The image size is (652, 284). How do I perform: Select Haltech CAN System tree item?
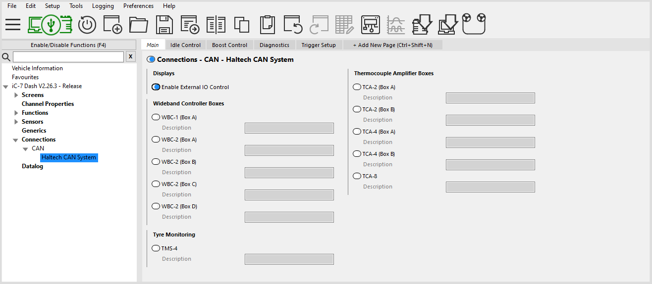tap(69, 157)
